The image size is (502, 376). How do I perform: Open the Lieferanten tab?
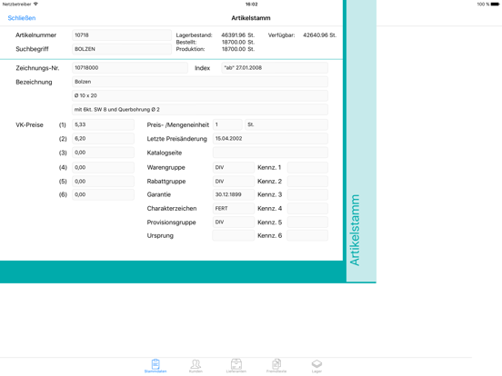236,366
